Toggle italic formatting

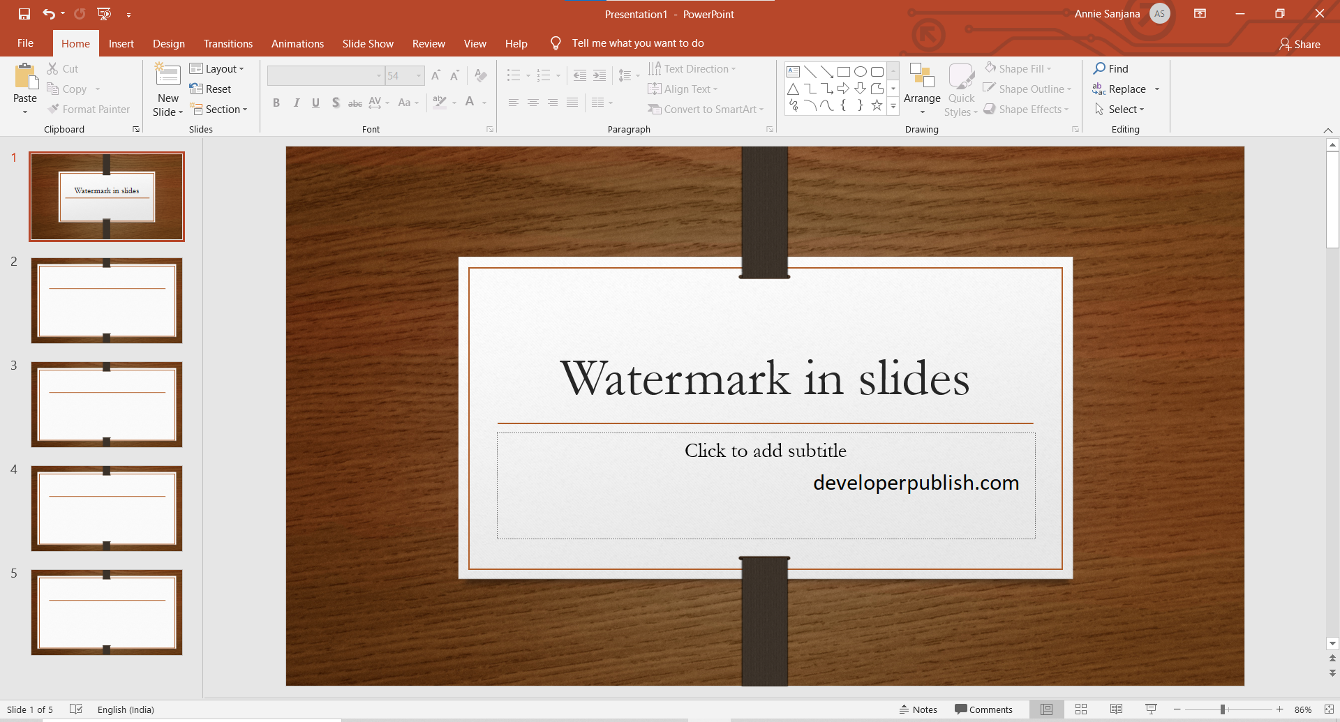[x=296, y=103]
